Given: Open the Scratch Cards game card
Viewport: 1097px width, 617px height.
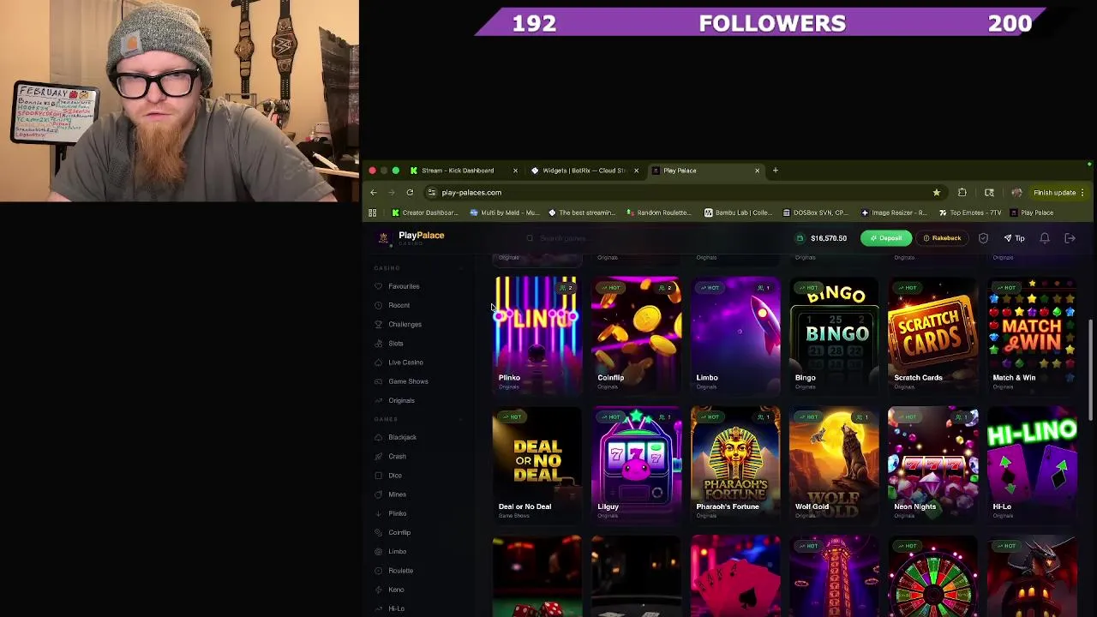Looking at the screenshot, I should click(x=933, y=334).
